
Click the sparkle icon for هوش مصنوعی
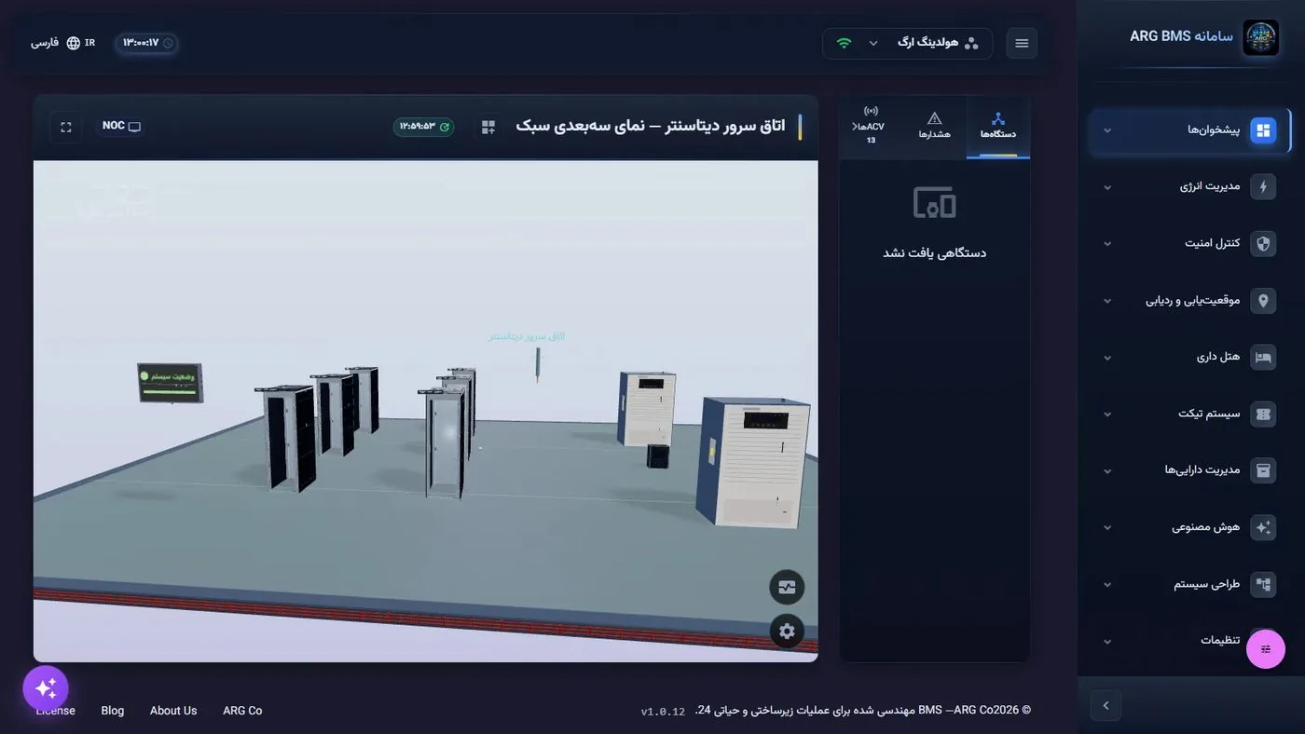(1263, 527)
